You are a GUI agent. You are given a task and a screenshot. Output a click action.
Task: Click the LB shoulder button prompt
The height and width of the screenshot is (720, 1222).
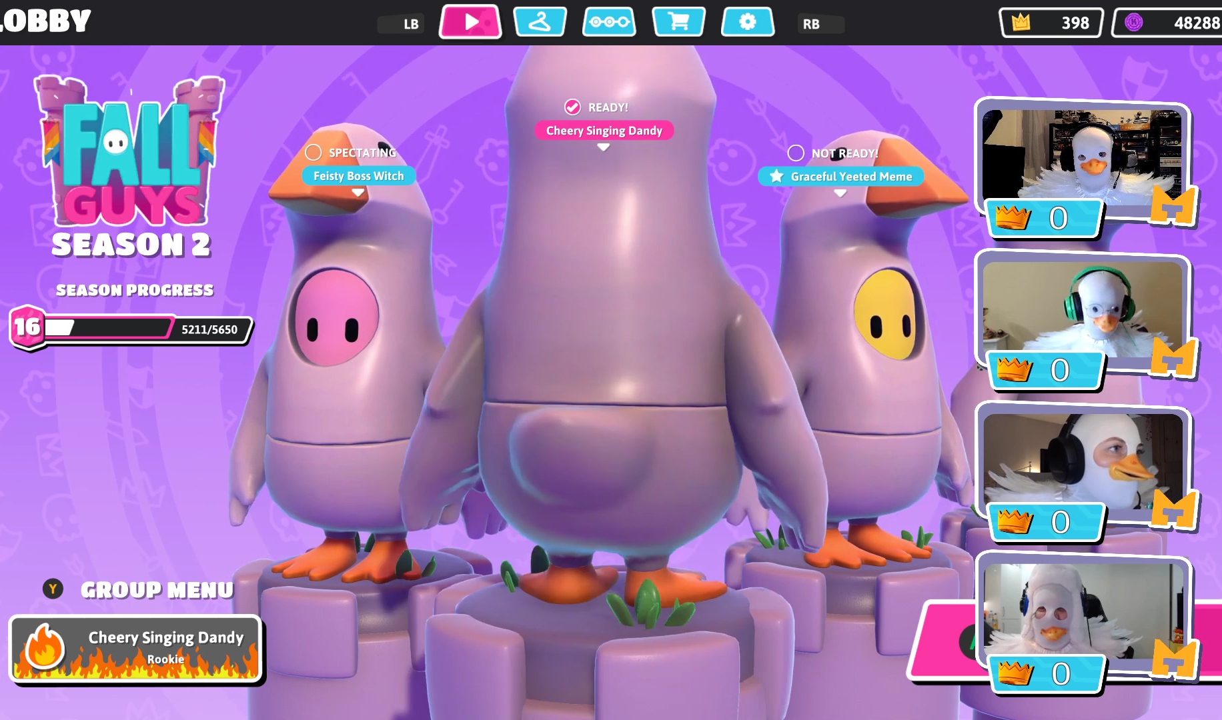pos(401,24)
